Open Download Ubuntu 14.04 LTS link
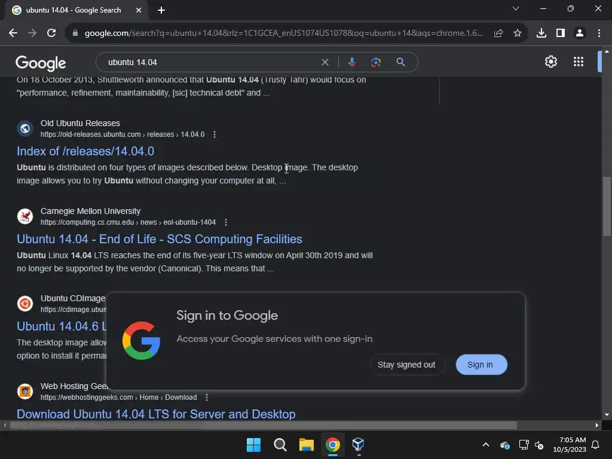Screen dimensions: 612x459 [156, 414]
